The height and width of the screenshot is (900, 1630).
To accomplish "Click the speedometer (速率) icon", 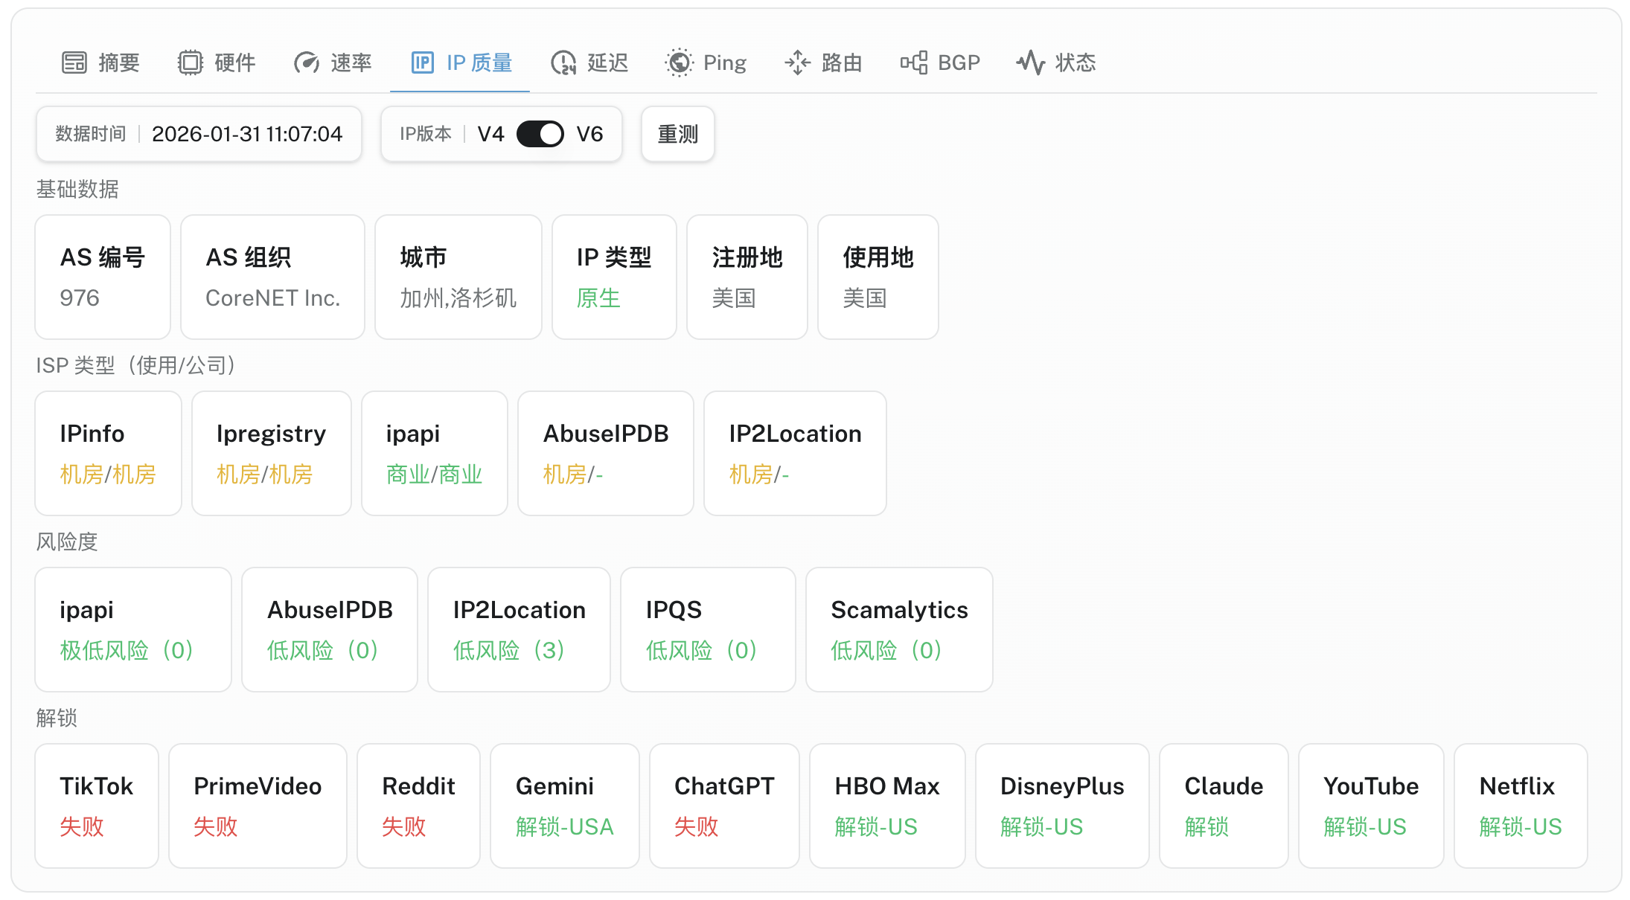I will [x=306, y=62].
